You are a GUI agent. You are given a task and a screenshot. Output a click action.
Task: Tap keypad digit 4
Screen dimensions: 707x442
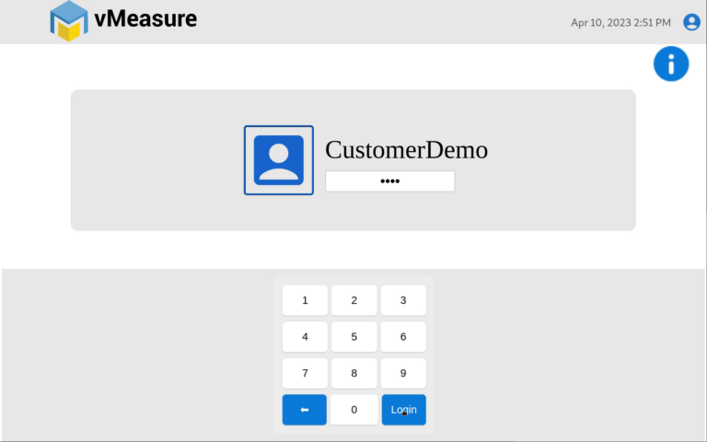(305, 337)
